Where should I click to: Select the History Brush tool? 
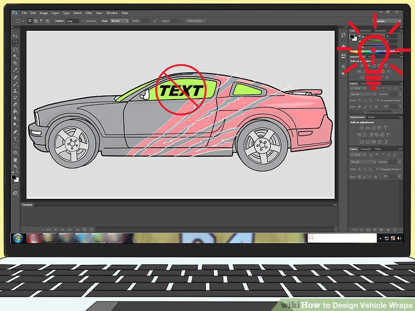tap(15, 97)
